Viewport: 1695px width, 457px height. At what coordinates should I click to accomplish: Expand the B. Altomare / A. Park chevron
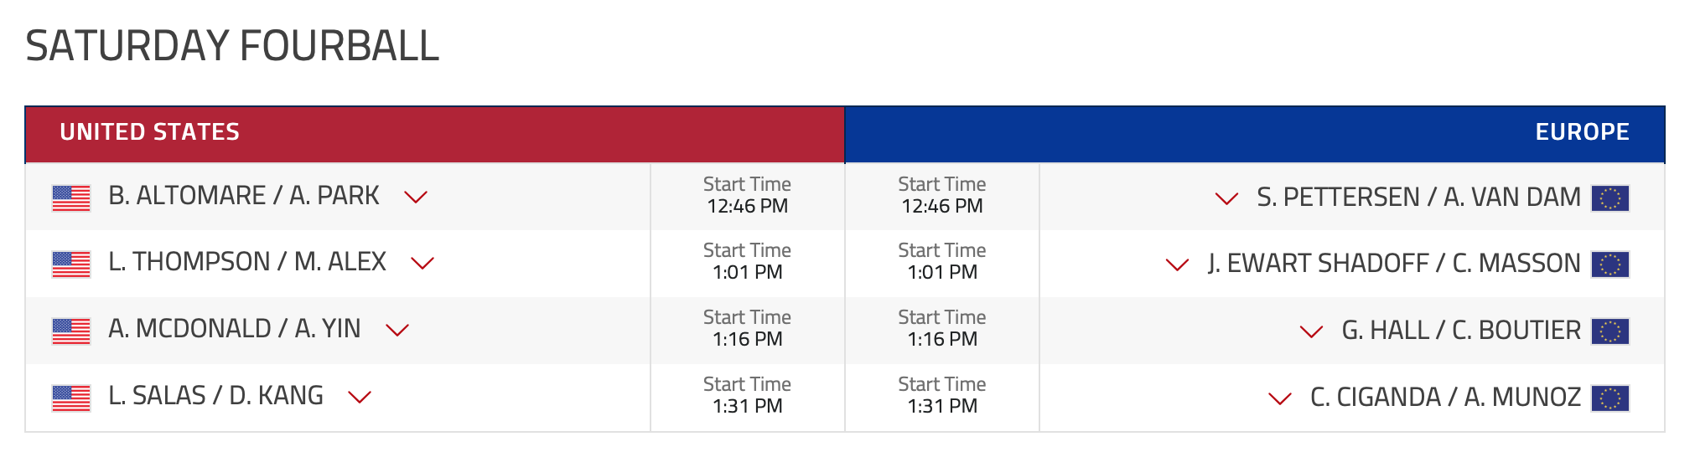pyautogui.click(x=416, y=198)
